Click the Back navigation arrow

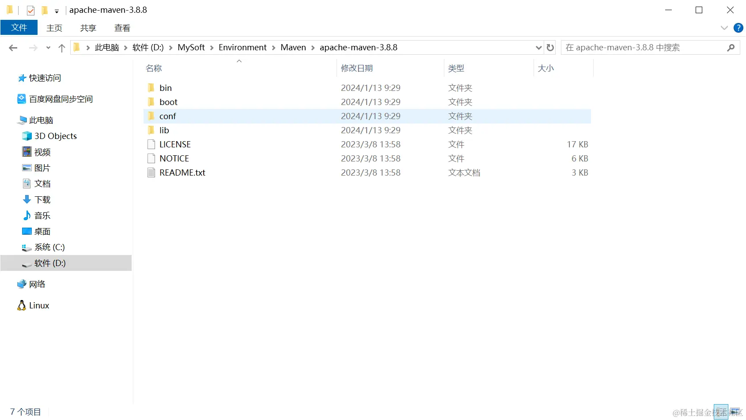coord(13,48)
